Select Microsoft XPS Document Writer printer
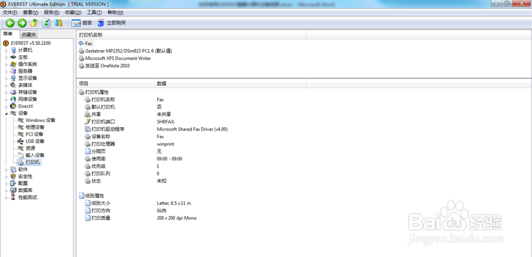 pyautogui.click(x=118, y=59)
